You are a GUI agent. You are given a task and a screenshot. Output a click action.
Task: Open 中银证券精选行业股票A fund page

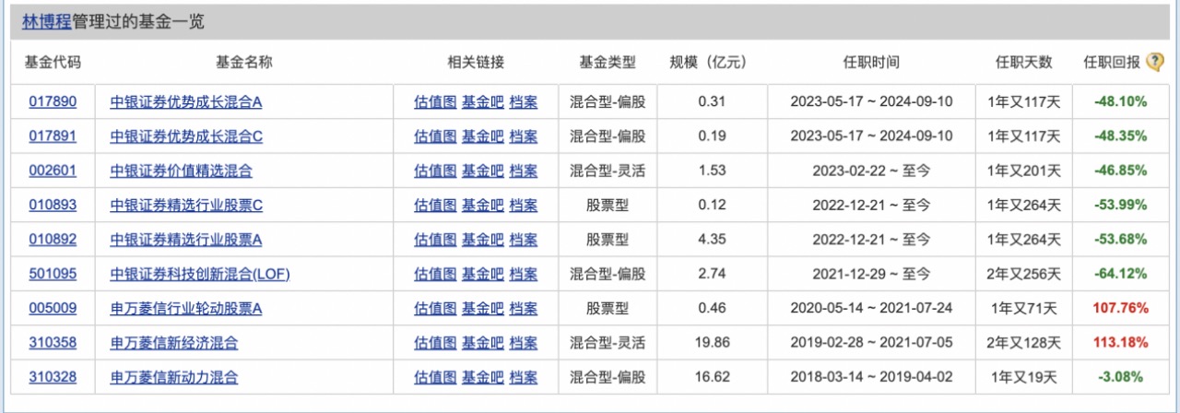pyautogui.click(x=186, y=240)
